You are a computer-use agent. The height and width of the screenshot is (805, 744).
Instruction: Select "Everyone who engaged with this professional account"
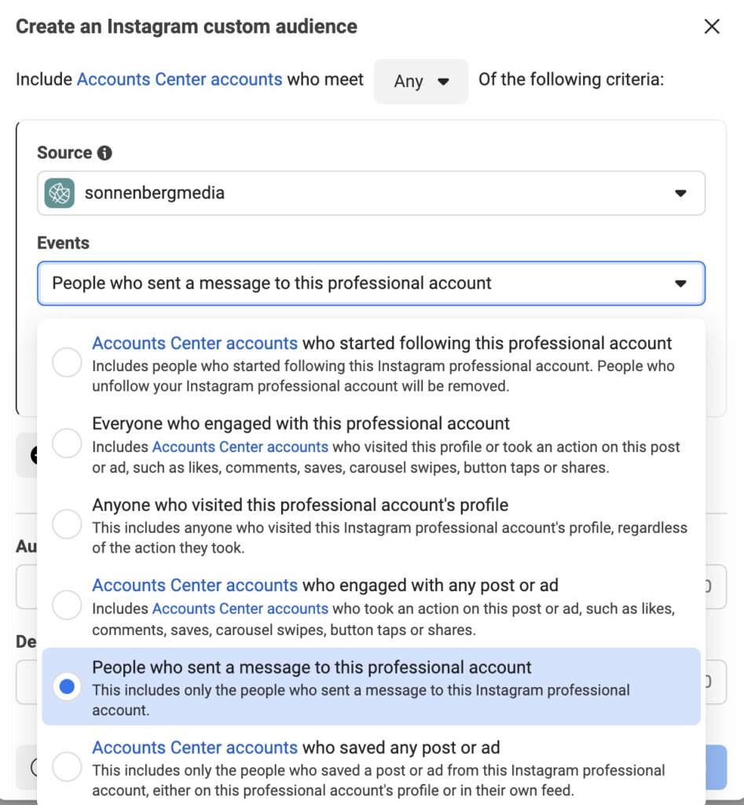tap(67, 443)
